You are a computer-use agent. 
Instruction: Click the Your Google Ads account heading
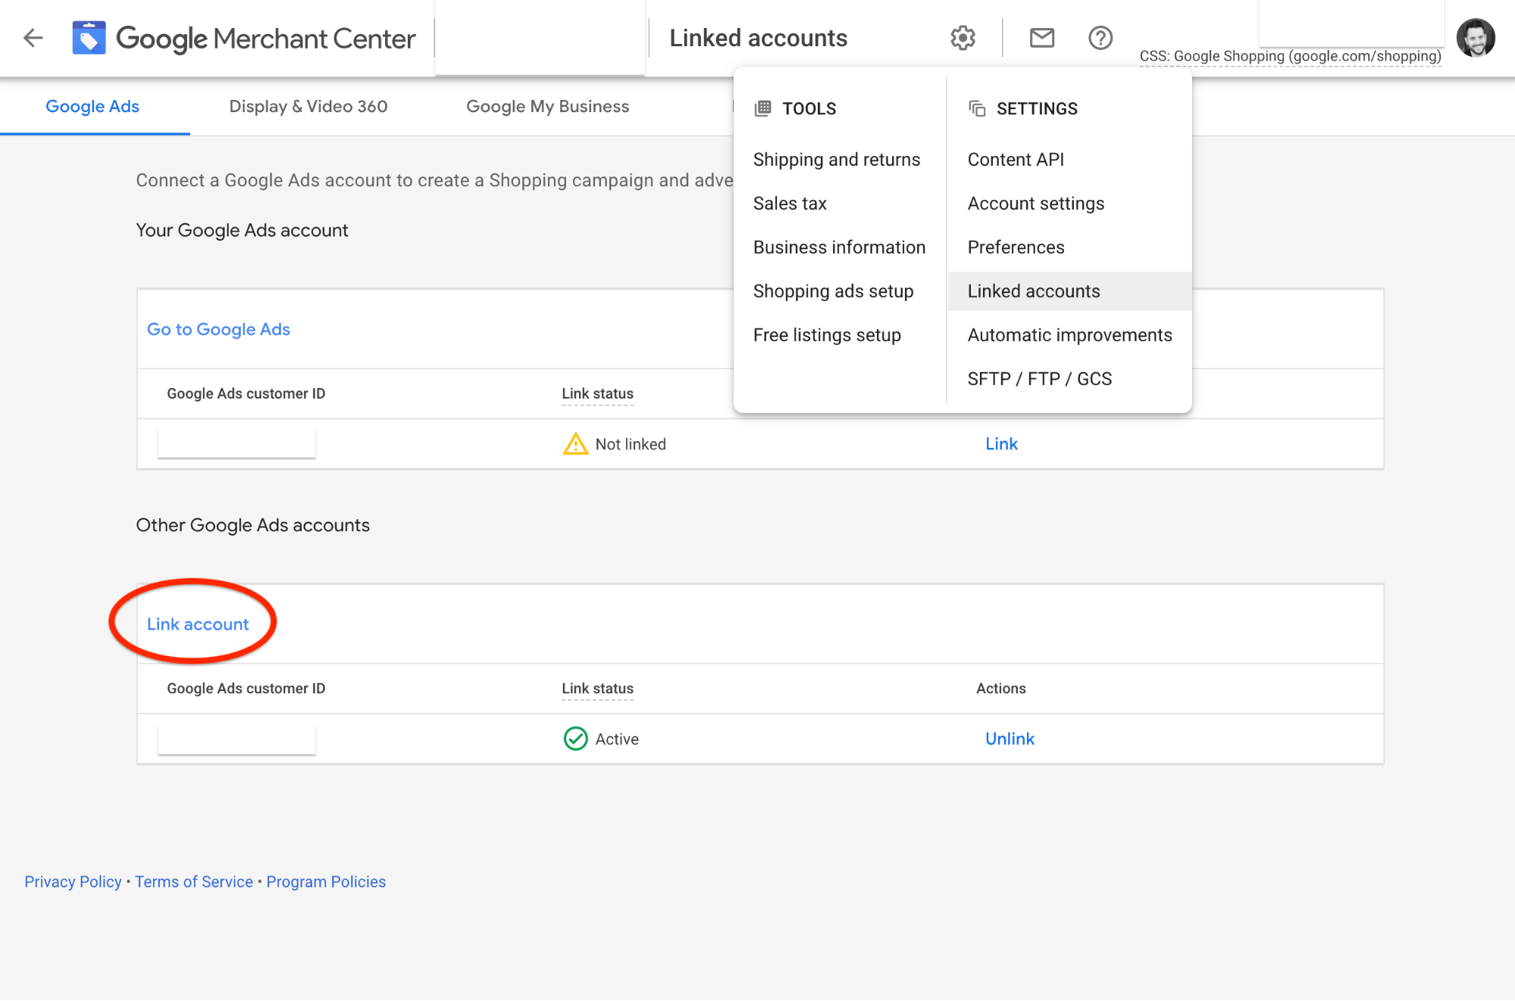coord(242,230)
